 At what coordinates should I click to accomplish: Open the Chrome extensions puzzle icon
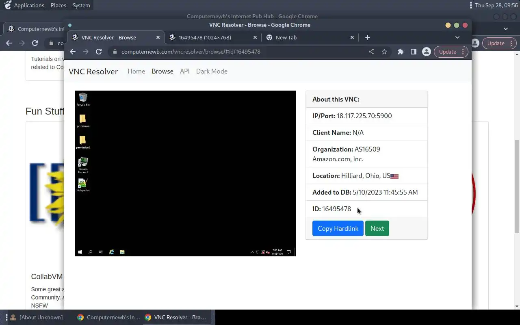coord(401,52)
